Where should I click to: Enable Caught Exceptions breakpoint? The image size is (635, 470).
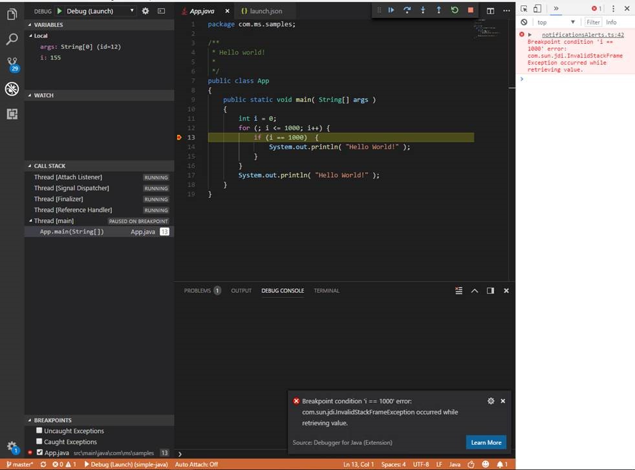point(39,442)
